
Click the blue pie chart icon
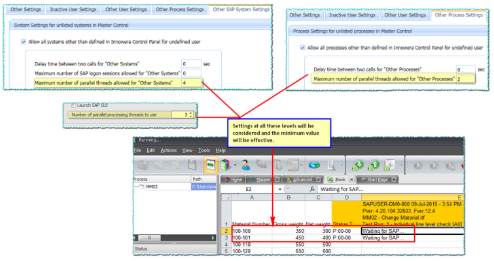pyautogui.click(x=314, y=165)
